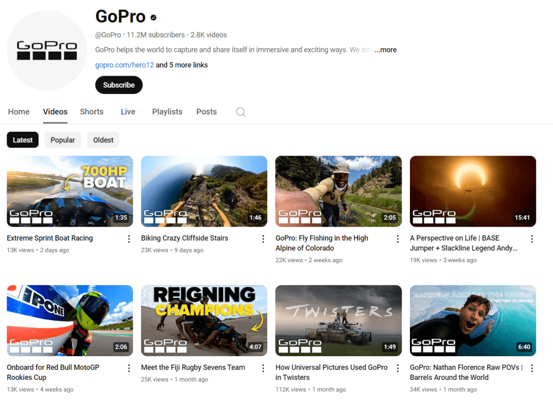The width and height of the screenshot is (553, 408).
Task: Click the verified badge next to GoPro
Action: [153, 17]
